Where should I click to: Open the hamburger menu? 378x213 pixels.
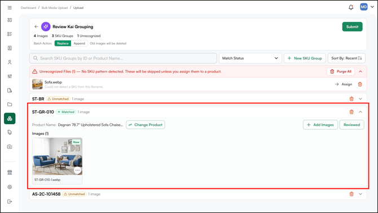(10, 8)
